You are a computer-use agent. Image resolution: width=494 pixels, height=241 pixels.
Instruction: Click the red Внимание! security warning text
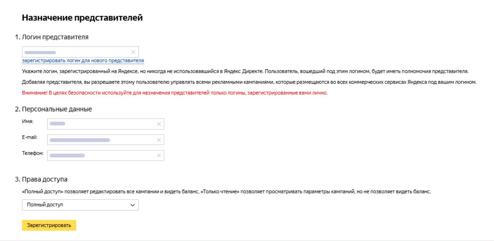tap(175, 93)
